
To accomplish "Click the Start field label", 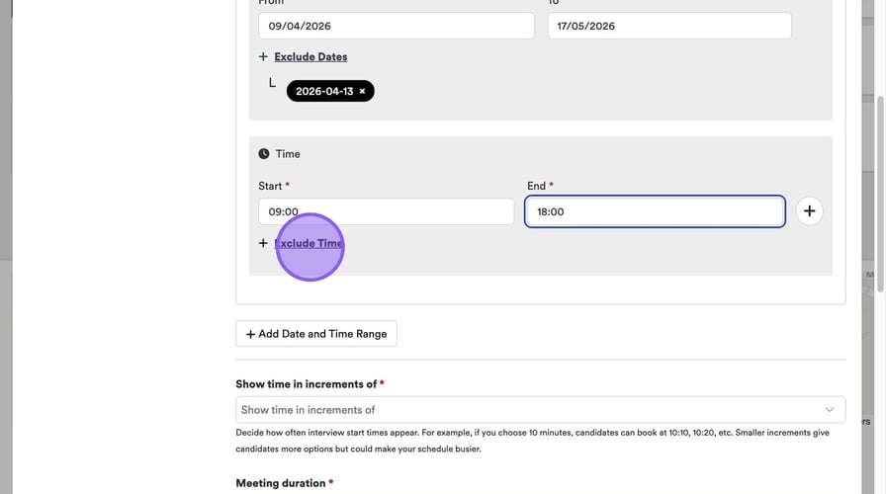I will [x=270, y=186].
